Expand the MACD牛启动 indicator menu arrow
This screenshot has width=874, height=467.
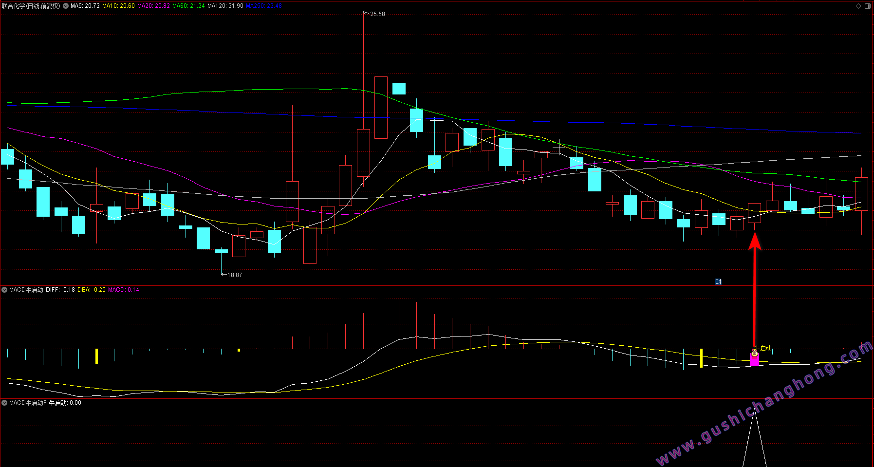4,290
